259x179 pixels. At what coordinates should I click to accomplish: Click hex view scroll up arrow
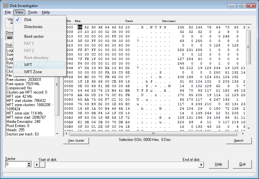249,27
